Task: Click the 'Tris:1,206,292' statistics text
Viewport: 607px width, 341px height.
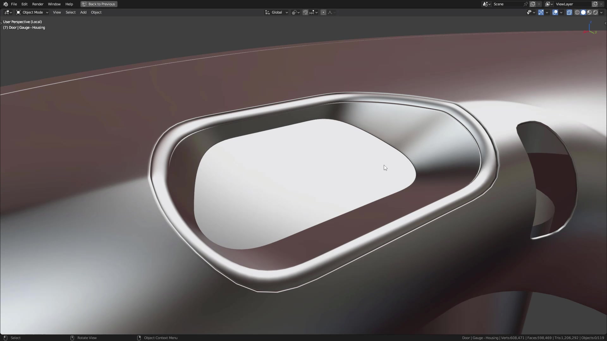Action: click(x=567, y=338)
